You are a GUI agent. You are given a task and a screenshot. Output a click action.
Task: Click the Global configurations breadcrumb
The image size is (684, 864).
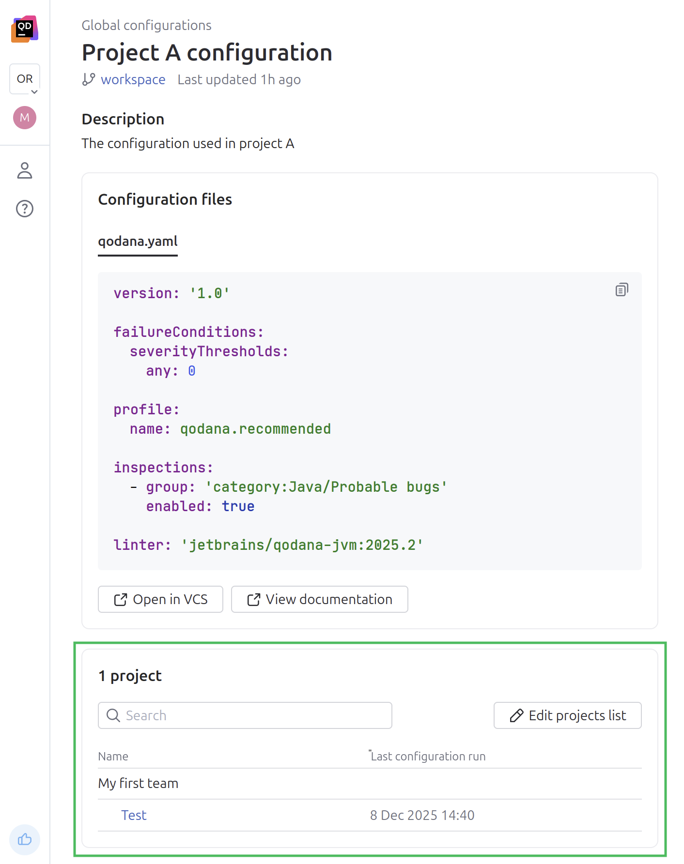146,25
